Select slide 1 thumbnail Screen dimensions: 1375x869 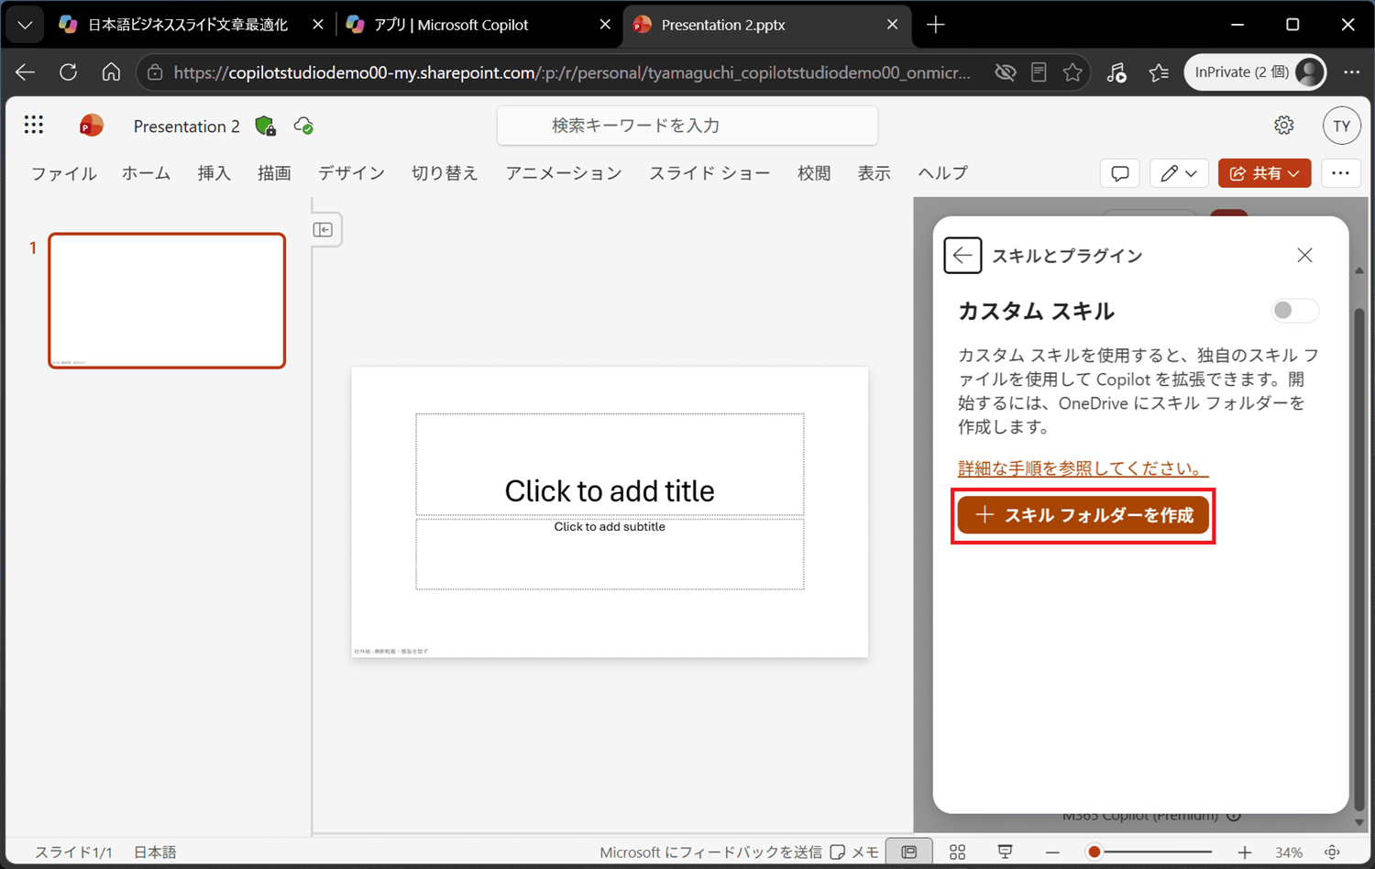point(167,301)
